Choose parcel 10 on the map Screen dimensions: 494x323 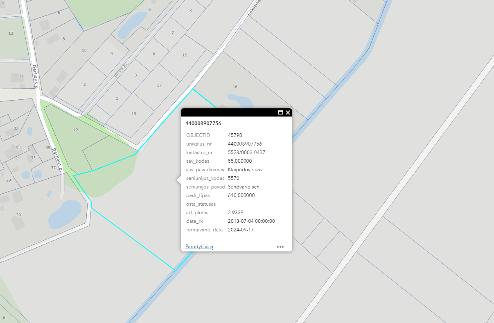84,50
